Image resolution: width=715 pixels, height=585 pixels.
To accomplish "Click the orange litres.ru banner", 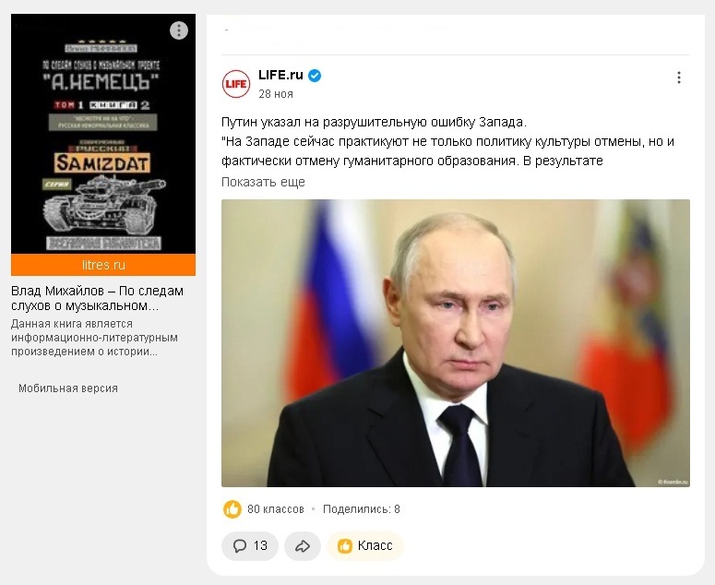I will tap(103, 265).
